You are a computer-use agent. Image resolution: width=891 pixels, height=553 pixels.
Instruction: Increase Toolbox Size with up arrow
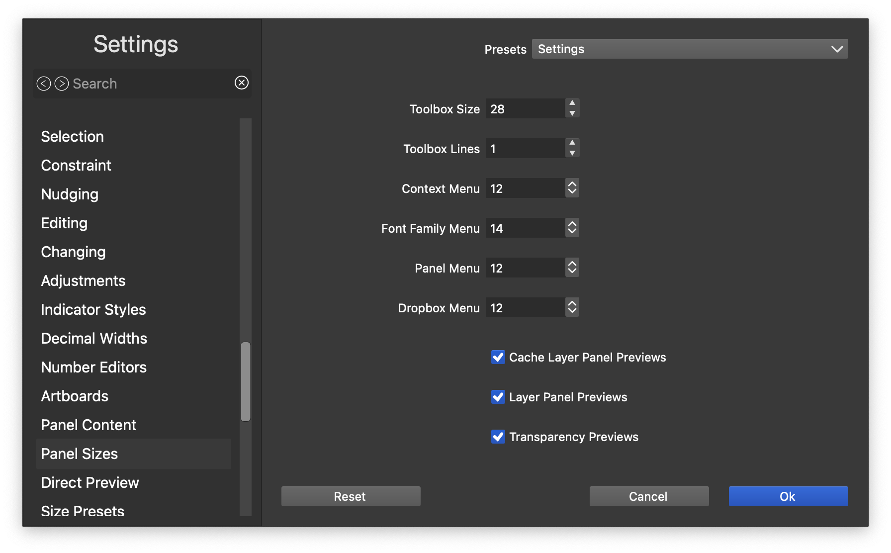coord(572,103)
